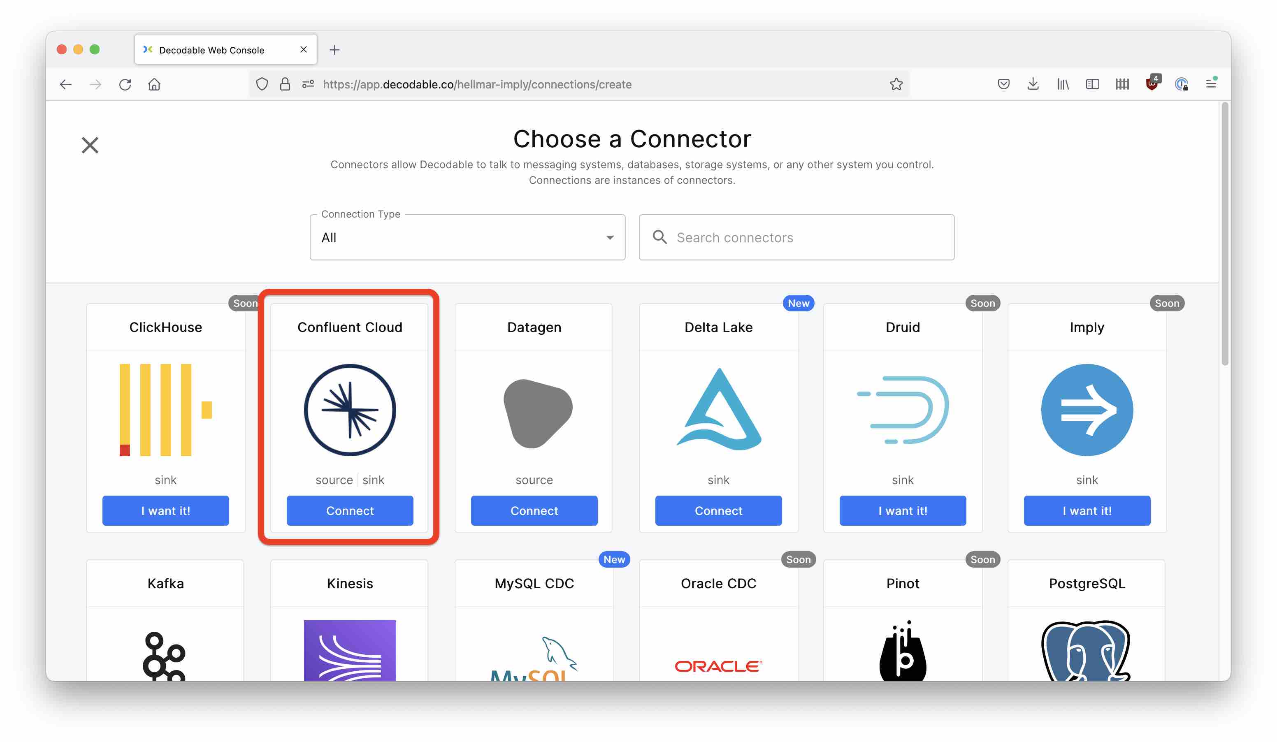1277x742 pixels.
Task: Click I want it for Druid
Action: (903, 510)
